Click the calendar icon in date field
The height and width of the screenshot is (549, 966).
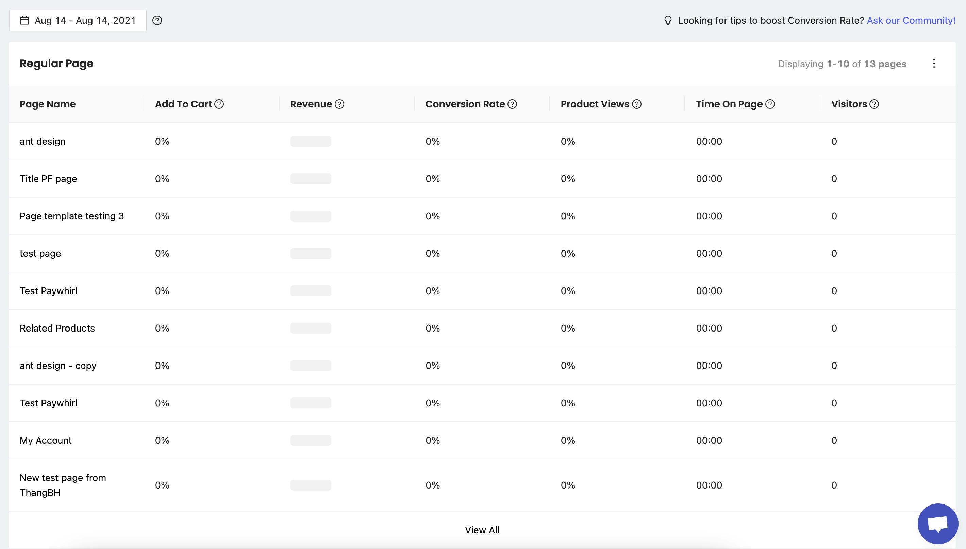[x=24, y=20]
